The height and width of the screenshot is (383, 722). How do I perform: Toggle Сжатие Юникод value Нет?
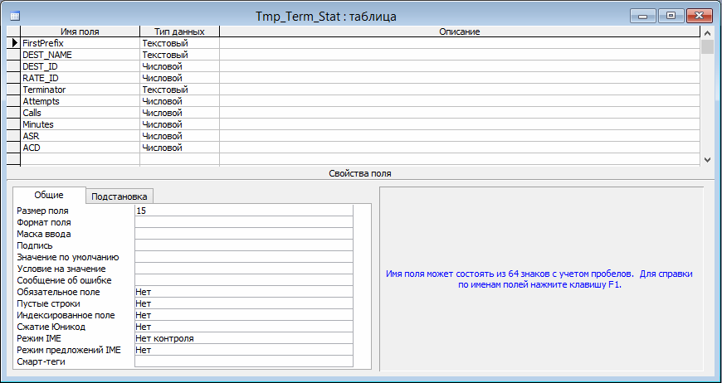tap(244, 327)
